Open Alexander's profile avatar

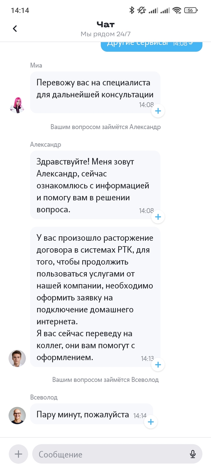point(17,359)
